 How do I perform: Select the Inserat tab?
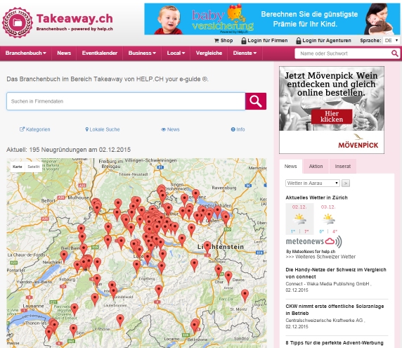342,167
